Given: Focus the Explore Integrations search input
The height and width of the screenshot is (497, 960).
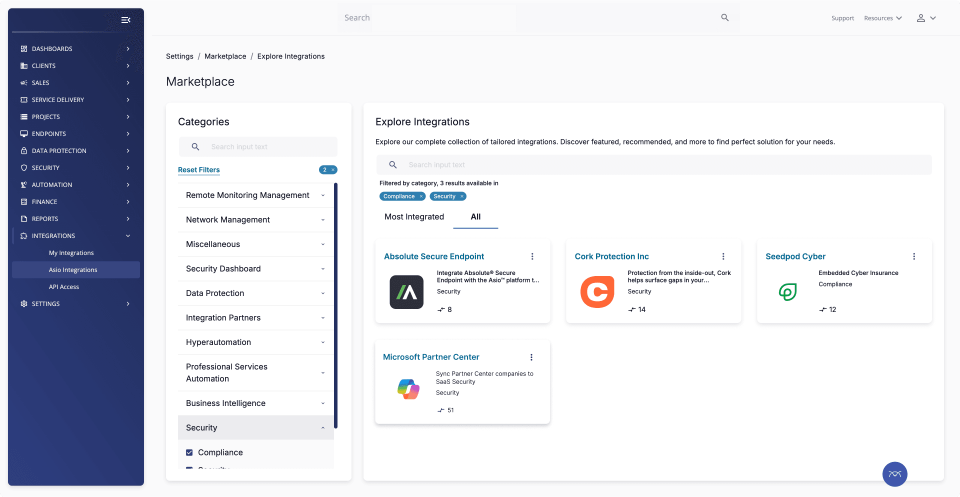Looking at the screenshot, I should coord(654,165).
